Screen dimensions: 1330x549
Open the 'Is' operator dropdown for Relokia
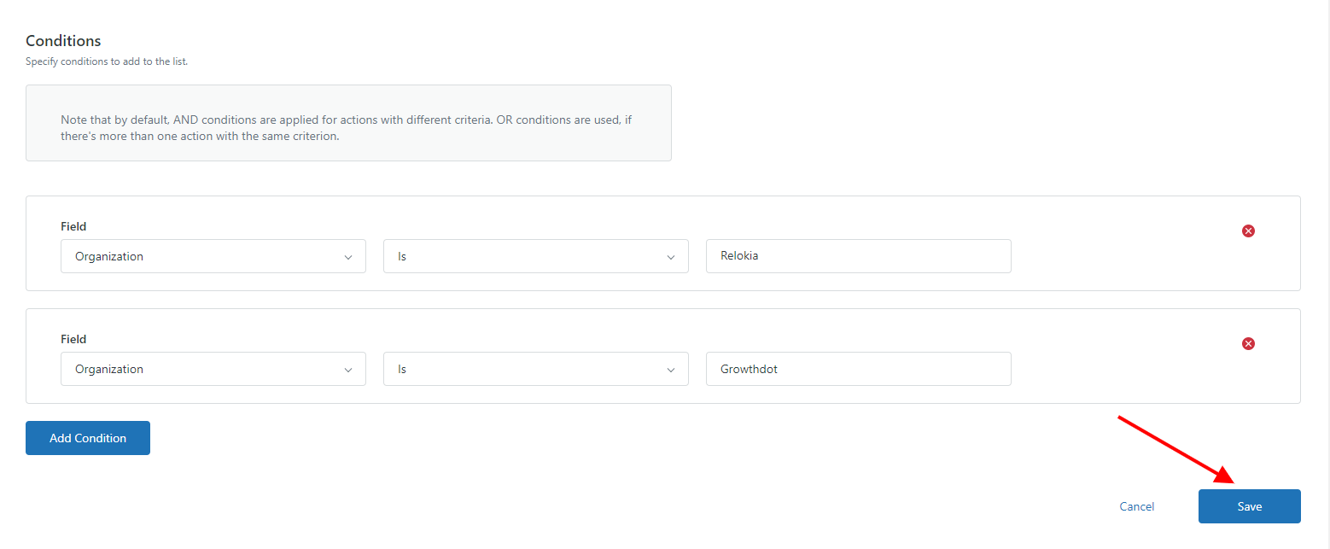click(536, 256)
